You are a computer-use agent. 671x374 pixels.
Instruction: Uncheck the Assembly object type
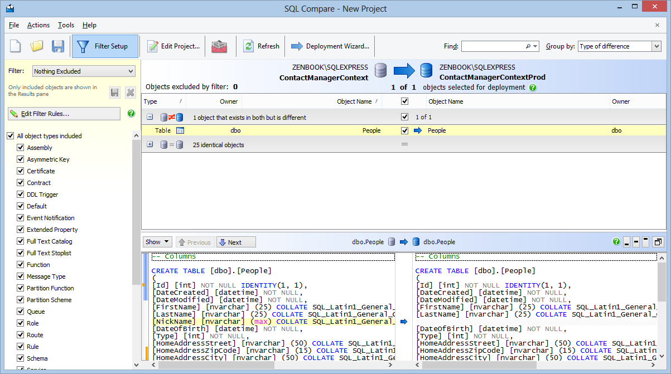point(20,148)
